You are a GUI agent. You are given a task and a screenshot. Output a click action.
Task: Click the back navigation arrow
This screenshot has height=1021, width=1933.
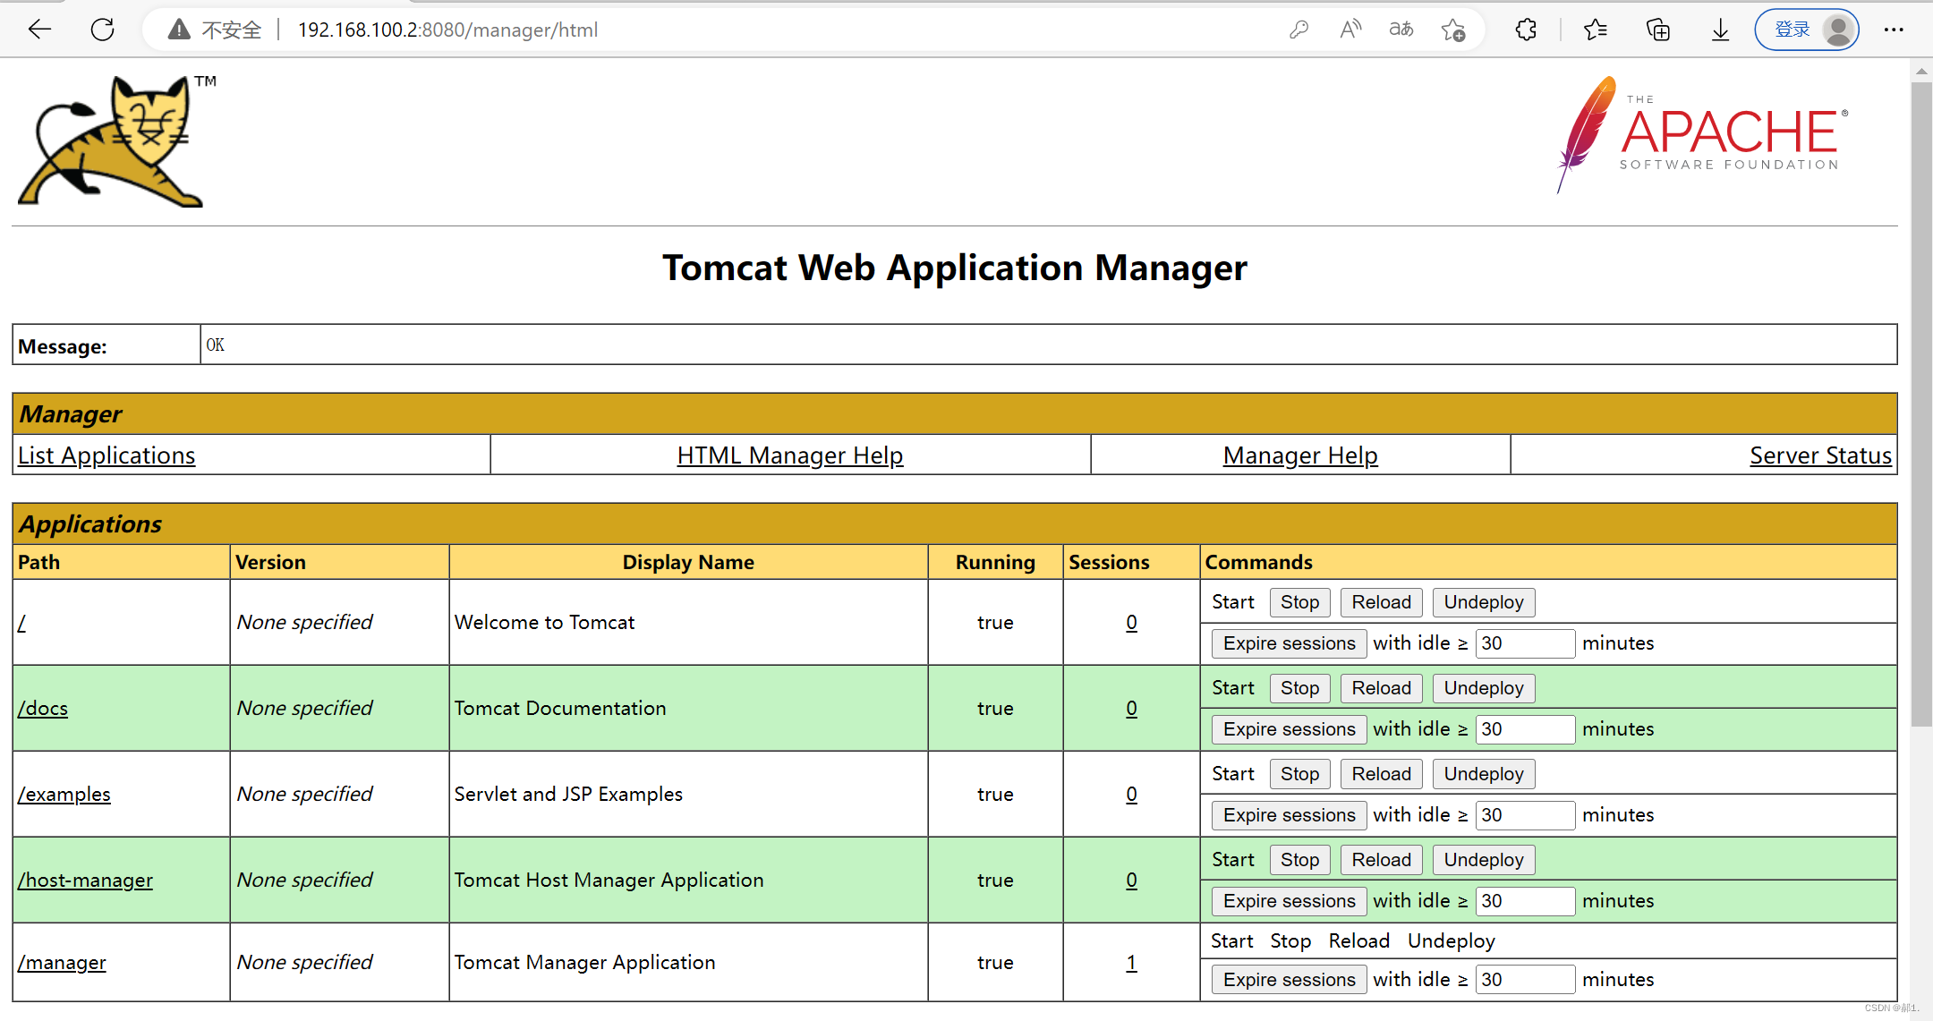pyautogui.click(x=39, y=30)
